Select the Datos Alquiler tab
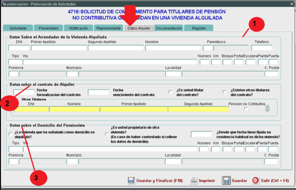The width and height of the screenshot is (296, 190). [139, 28]
